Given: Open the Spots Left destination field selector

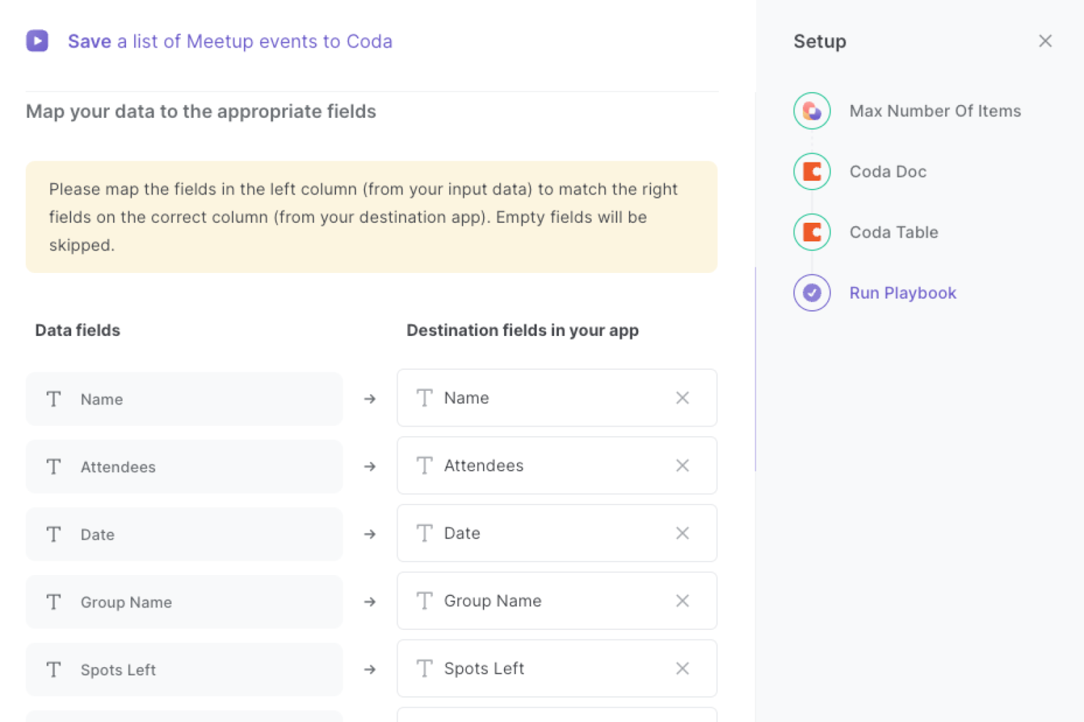Looking at the screenshot, I should [x=557, y=668].
